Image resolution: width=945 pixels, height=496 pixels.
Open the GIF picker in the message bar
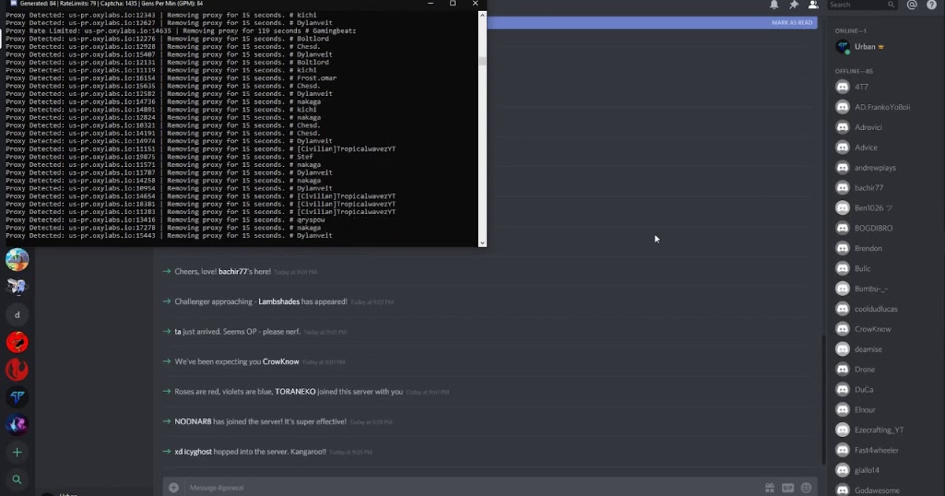point(787,487)
